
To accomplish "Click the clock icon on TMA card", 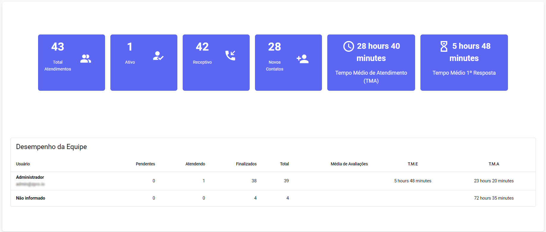I will pyautogui.click(x=348, y=46).
